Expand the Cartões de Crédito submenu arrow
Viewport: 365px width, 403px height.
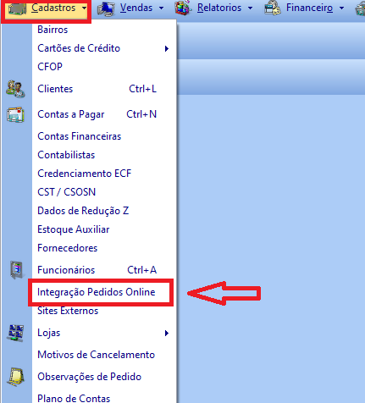(167, 49)
